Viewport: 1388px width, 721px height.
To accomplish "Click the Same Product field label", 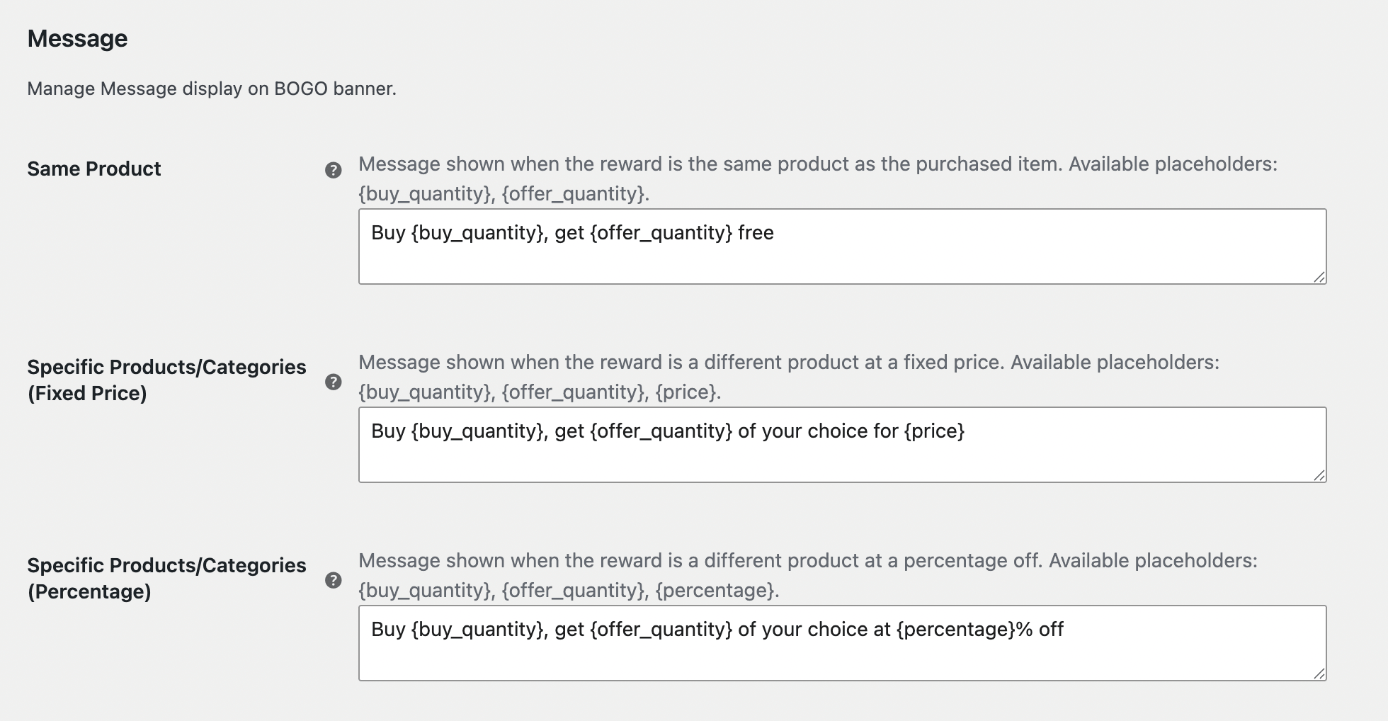I will [94, 169].
